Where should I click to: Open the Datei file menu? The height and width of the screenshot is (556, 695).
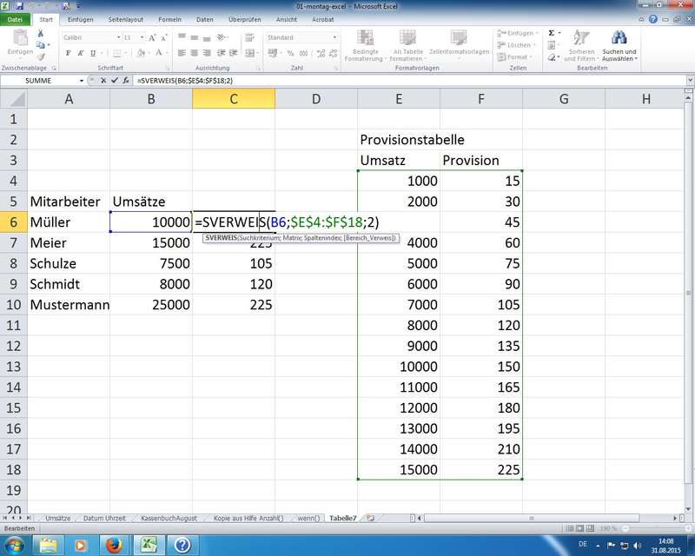(16, 18)
